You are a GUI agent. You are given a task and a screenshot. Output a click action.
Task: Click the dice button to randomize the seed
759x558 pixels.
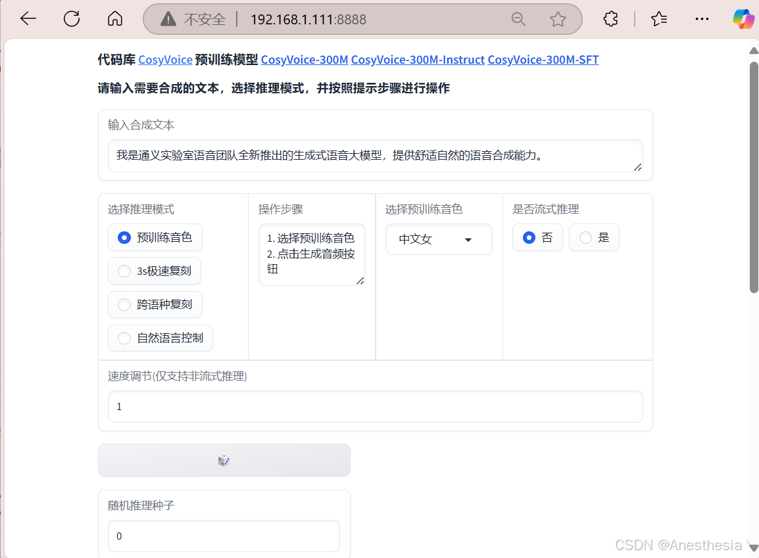pos(224,460)
